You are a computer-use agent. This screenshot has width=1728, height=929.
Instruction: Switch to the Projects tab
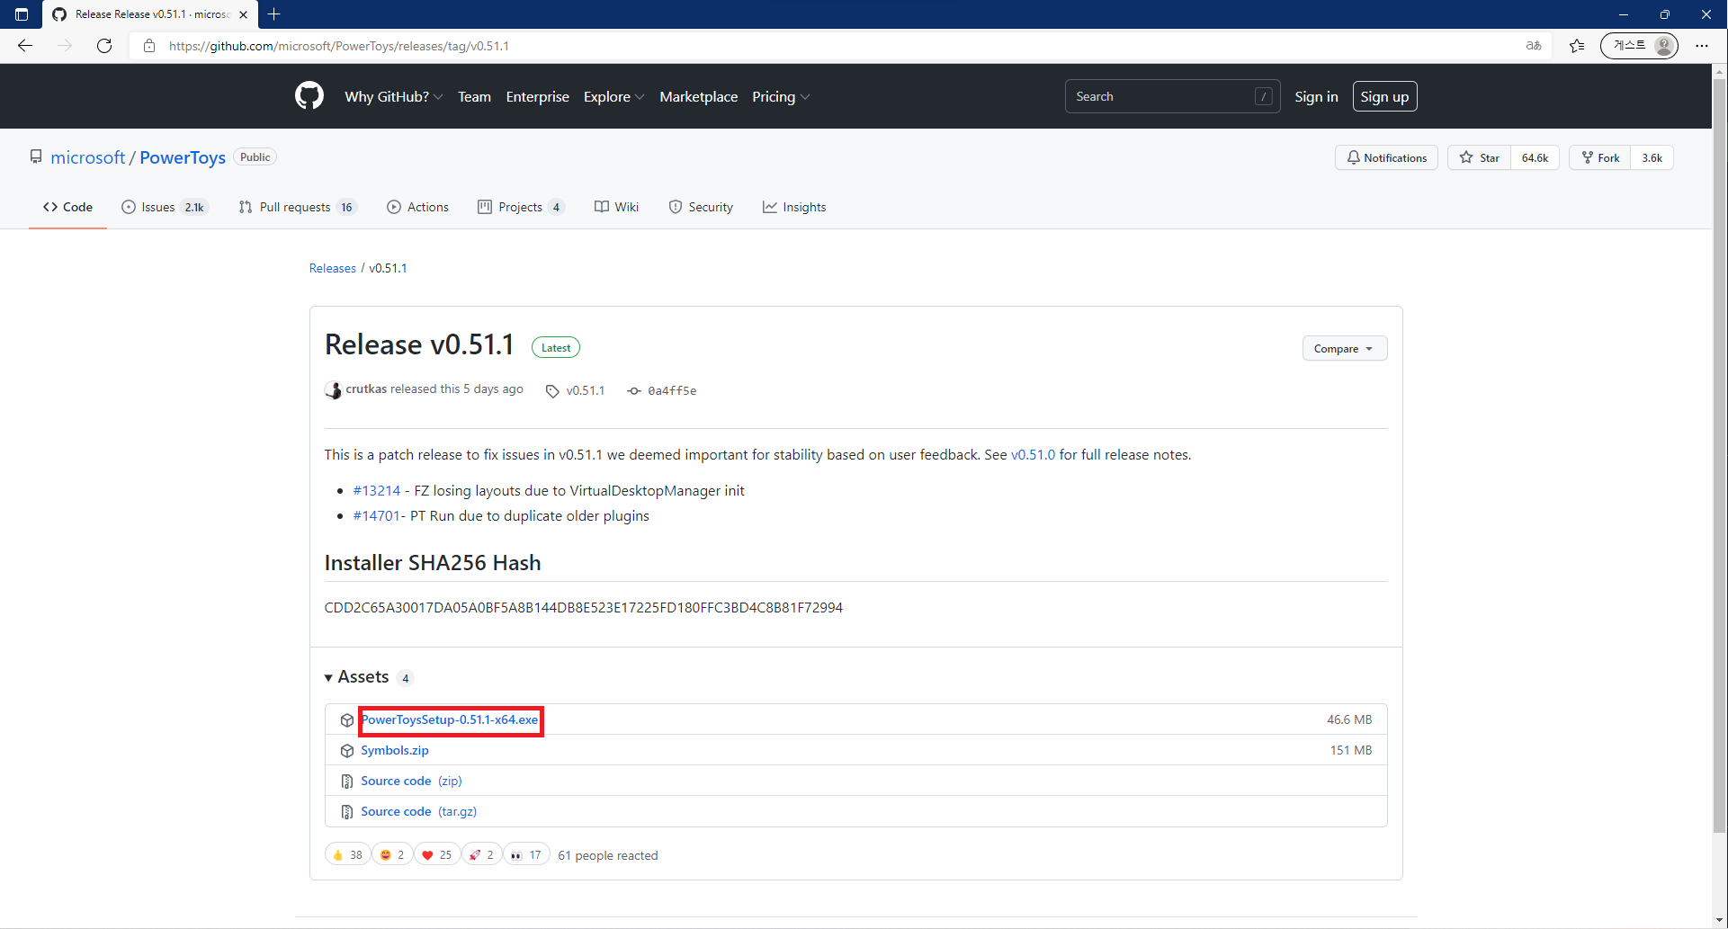(x=521, y=207)
